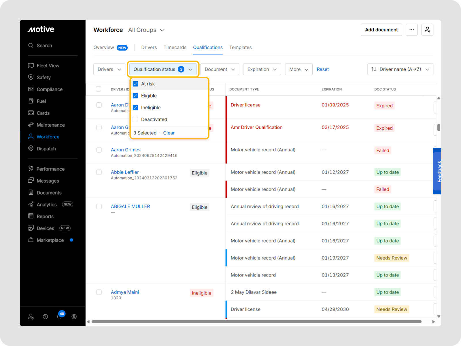The width and height of the screenshot is (461, 346).
Task: Click the user settings icon beside Add document
Action: [427, 30]
